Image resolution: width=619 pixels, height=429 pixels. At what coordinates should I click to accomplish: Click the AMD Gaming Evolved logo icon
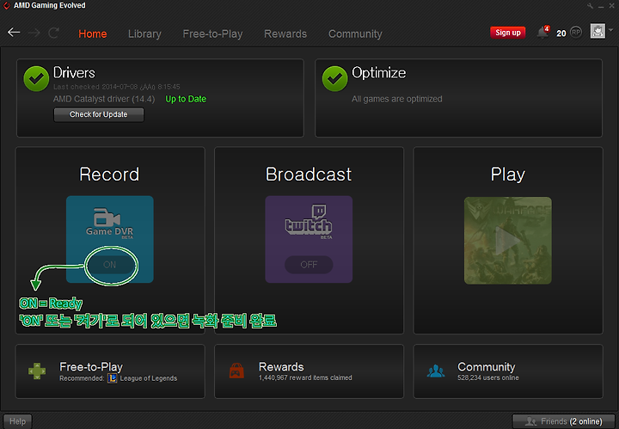click(6, 5)
